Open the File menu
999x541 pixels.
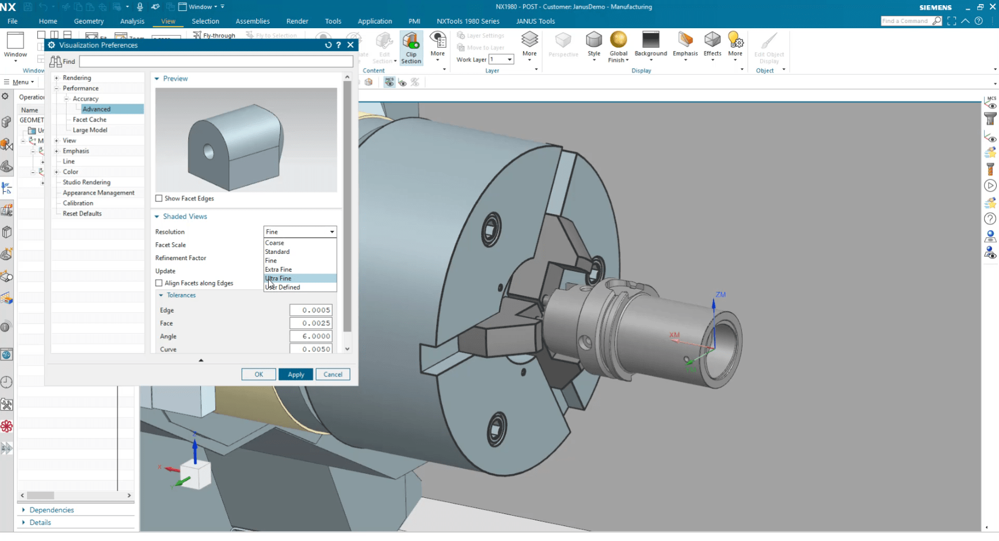[x=13, y=21]
